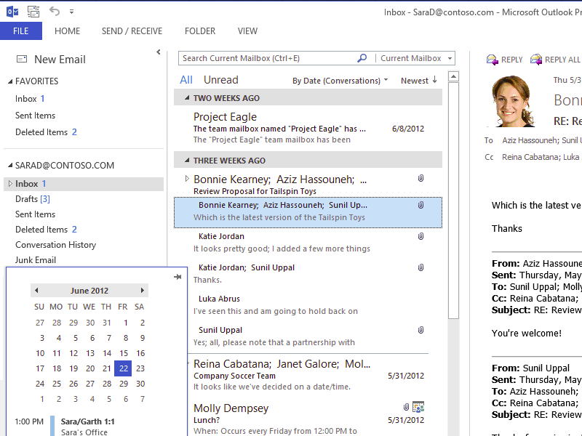Click the paperclip on Sunil Uppal's message
This screenshot has height=436, width=582.
[420, 330]
